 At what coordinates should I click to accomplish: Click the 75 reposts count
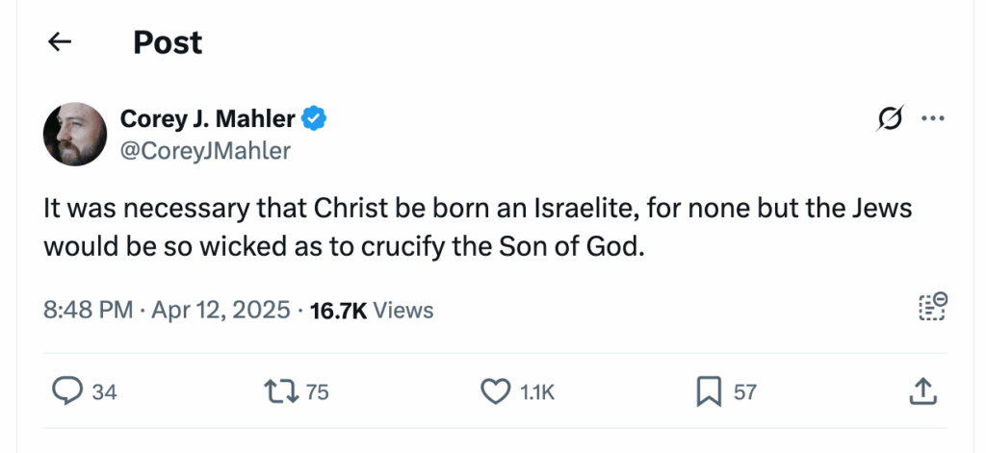coord(318,392)
